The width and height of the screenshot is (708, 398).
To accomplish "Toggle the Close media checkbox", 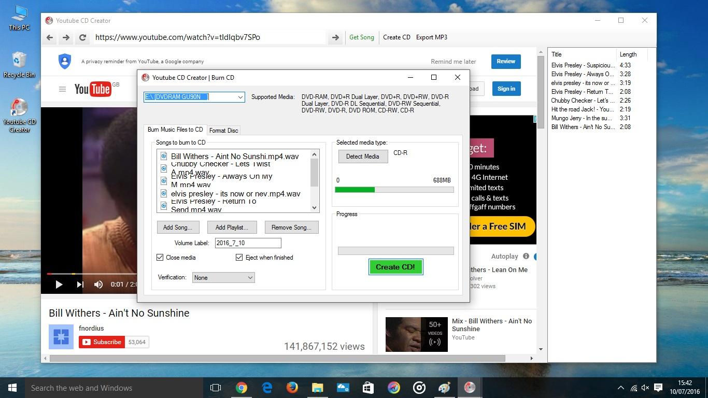I will [160, 258].
